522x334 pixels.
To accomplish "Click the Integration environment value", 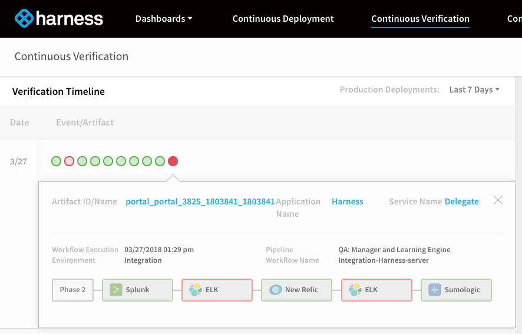I will click(143, 260).
